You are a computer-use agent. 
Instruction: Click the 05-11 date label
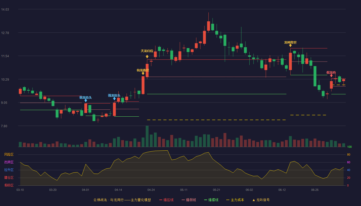coord(184,190)
